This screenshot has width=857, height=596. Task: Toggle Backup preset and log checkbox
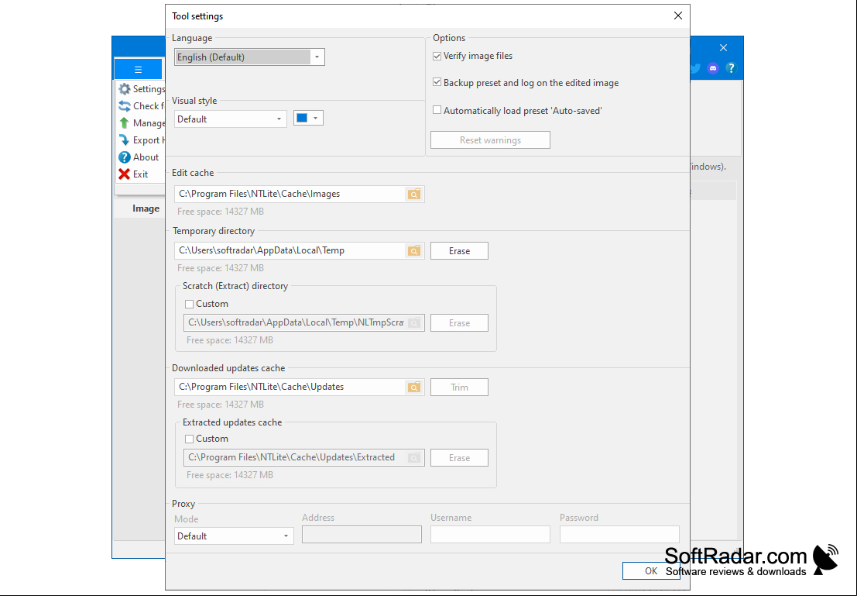(437, 83)
